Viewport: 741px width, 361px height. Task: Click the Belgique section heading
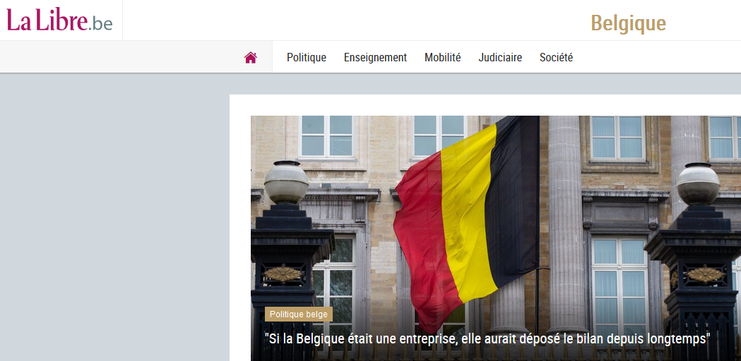(628, 23)
